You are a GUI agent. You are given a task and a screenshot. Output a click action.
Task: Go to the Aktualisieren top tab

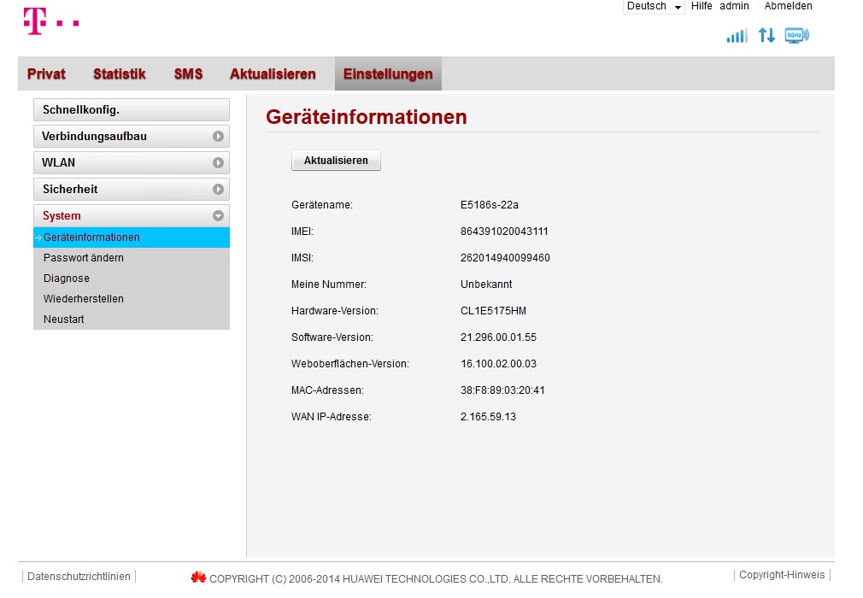[x=273, y=73]
